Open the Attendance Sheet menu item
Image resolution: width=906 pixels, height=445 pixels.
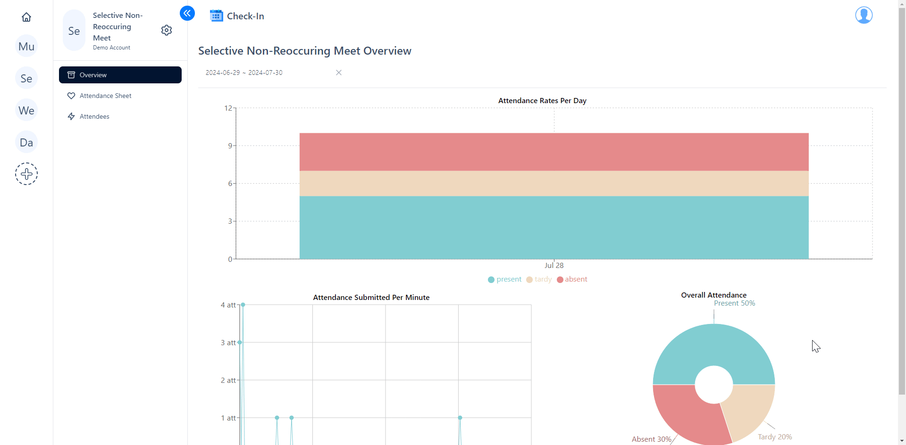pyautogui.click(x=120, y=96)
